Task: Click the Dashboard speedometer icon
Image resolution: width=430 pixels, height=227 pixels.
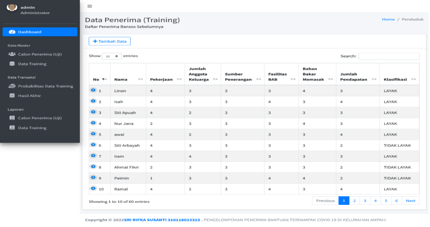Action: click(x=12, y=32)
